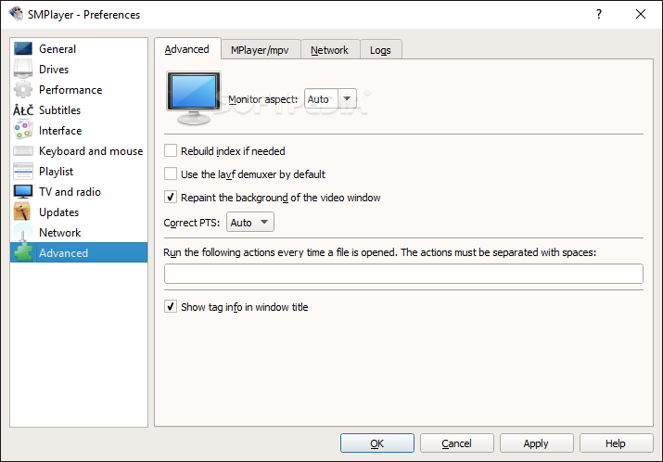This screenshot has width=663, height=462.
Task: Close the Preferences window
Action: [641, 15]
